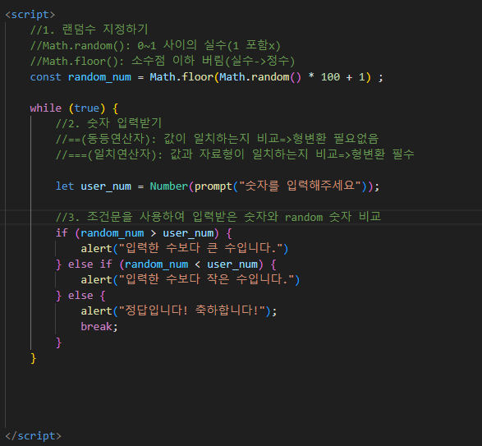This screenshot has width=482, height=446.
Task: Click the '//Math.floor(): 소수점 이하 버림' comment
Action: pyautogui.click(x=163, y=61)
